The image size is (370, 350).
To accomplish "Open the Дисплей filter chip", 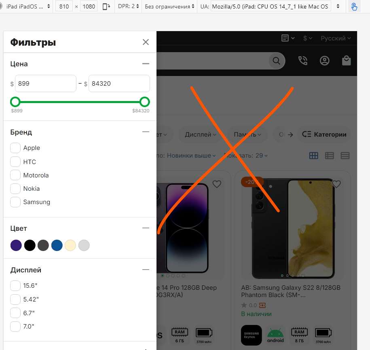I will pyautogui.click(x=200, y=135).
